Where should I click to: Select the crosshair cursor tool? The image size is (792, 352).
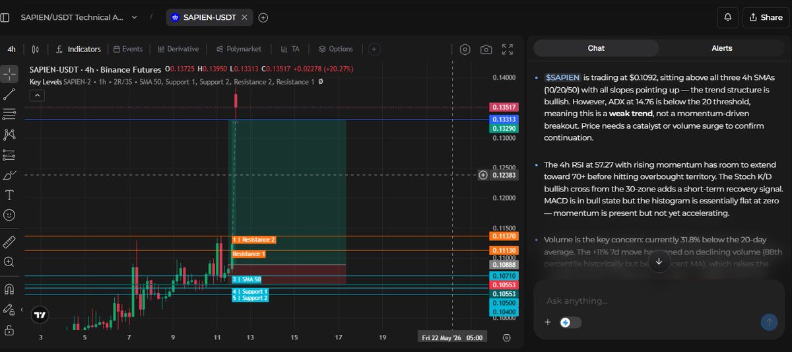[9, 73]
